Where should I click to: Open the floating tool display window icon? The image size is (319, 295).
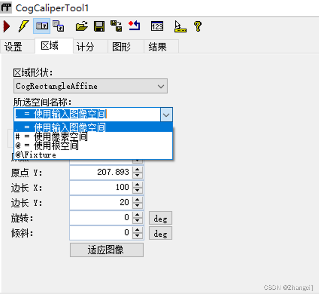click(59, 26)
